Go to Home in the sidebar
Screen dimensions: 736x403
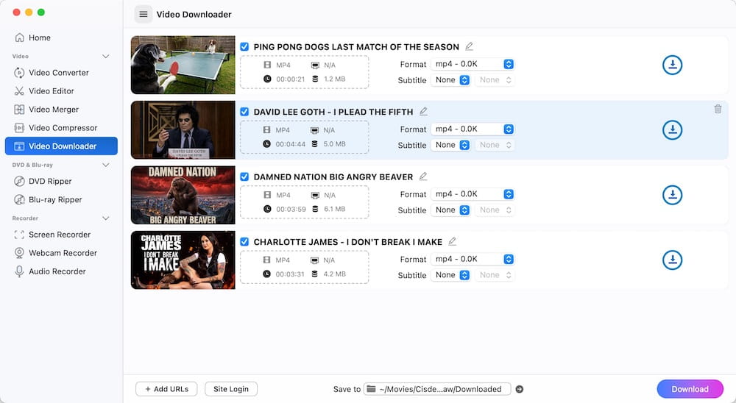point(40,38)
